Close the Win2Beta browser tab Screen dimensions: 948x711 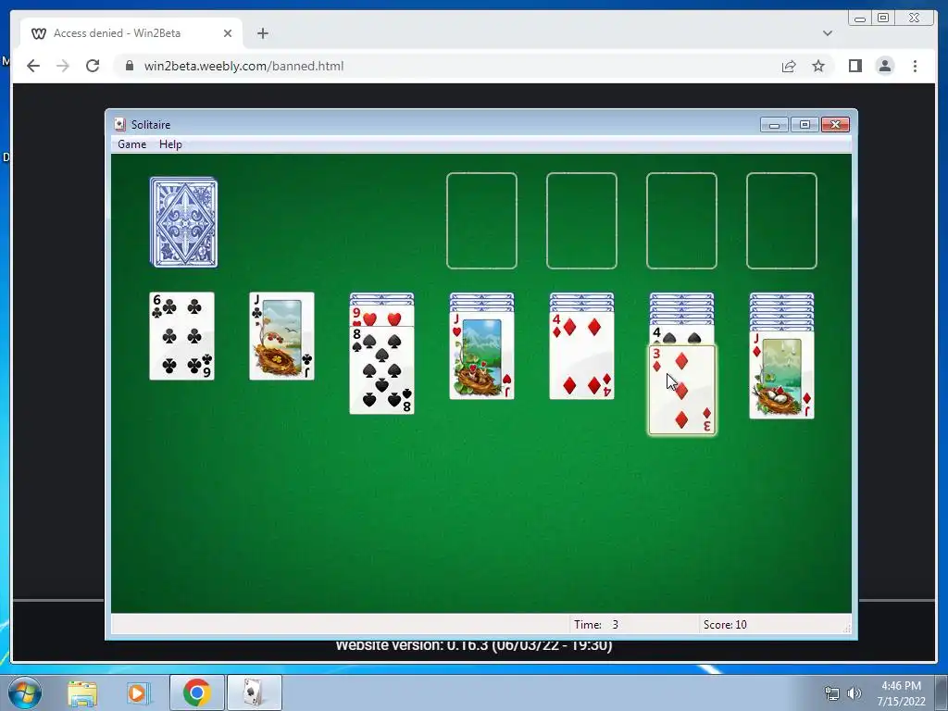click(228, 33)
